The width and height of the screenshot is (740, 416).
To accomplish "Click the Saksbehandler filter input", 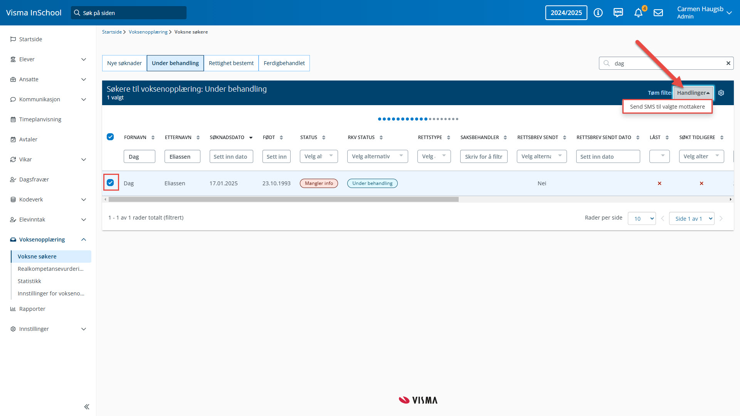I will point(483,156).
